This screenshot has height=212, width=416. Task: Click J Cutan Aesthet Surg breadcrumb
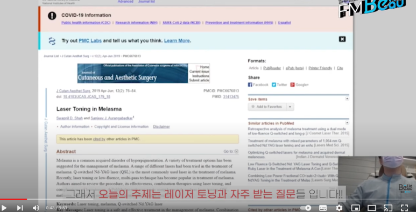[75, 56]
